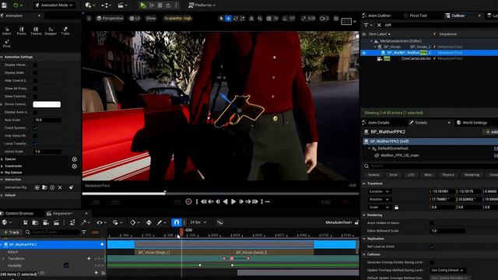Screen dimensions: 498x280
Task: Open the Platforms dropdown
Action: tap(202, 5)
